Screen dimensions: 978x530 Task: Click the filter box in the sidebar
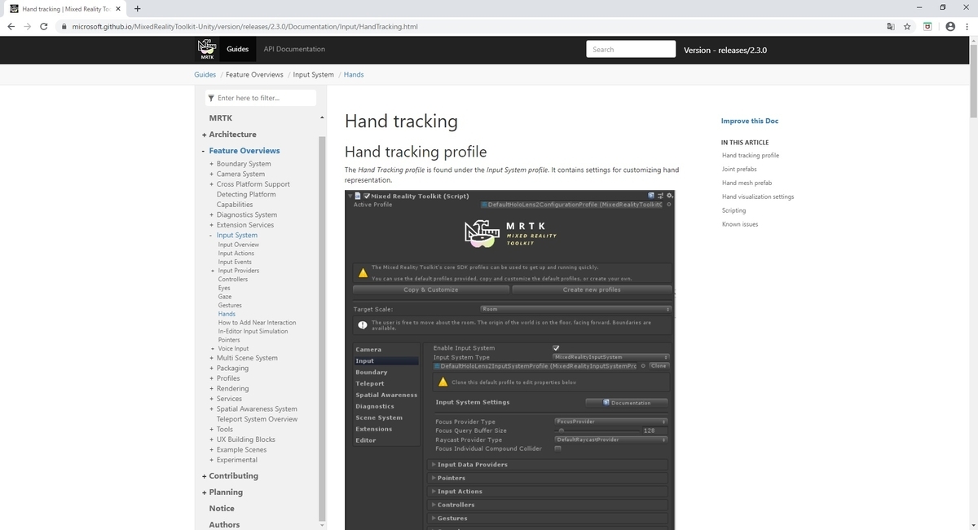[261, 98]
